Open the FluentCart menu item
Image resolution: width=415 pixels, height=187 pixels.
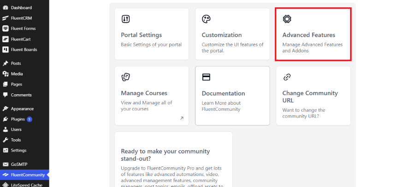coord(24,39)
